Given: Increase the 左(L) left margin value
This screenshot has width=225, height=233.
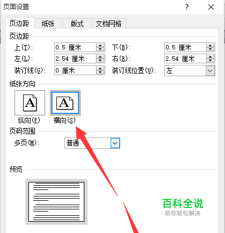Looking at the screenshot, I should pyautogui.click(x=100, y=57).
